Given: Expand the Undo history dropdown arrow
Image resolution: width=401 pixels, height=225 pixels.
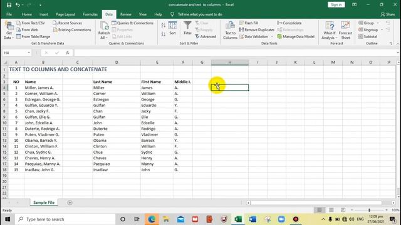Looking at the screenshot, I should (x=23, y=5).
